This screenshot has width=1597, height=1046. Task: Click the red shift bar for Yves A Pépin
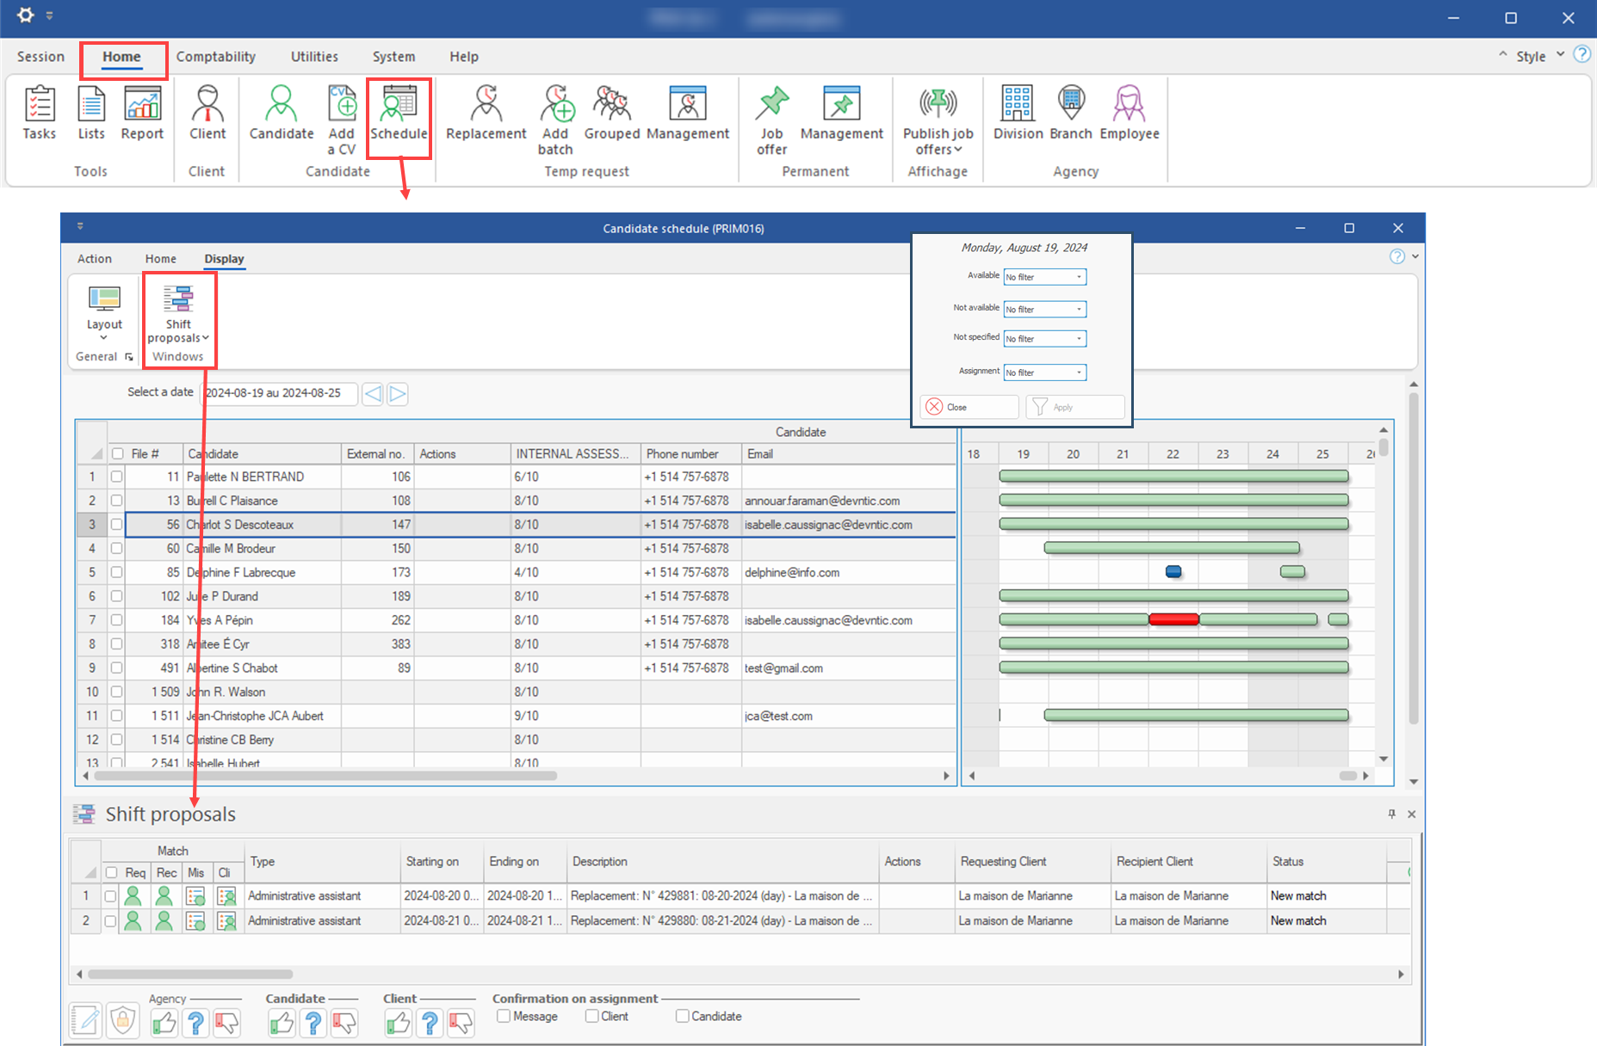pos(1173,619)
